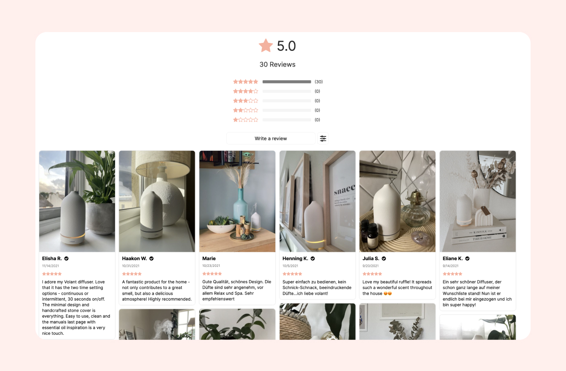
Task: Click the 30 Reviews count text
Action: [x=277, y=65]
